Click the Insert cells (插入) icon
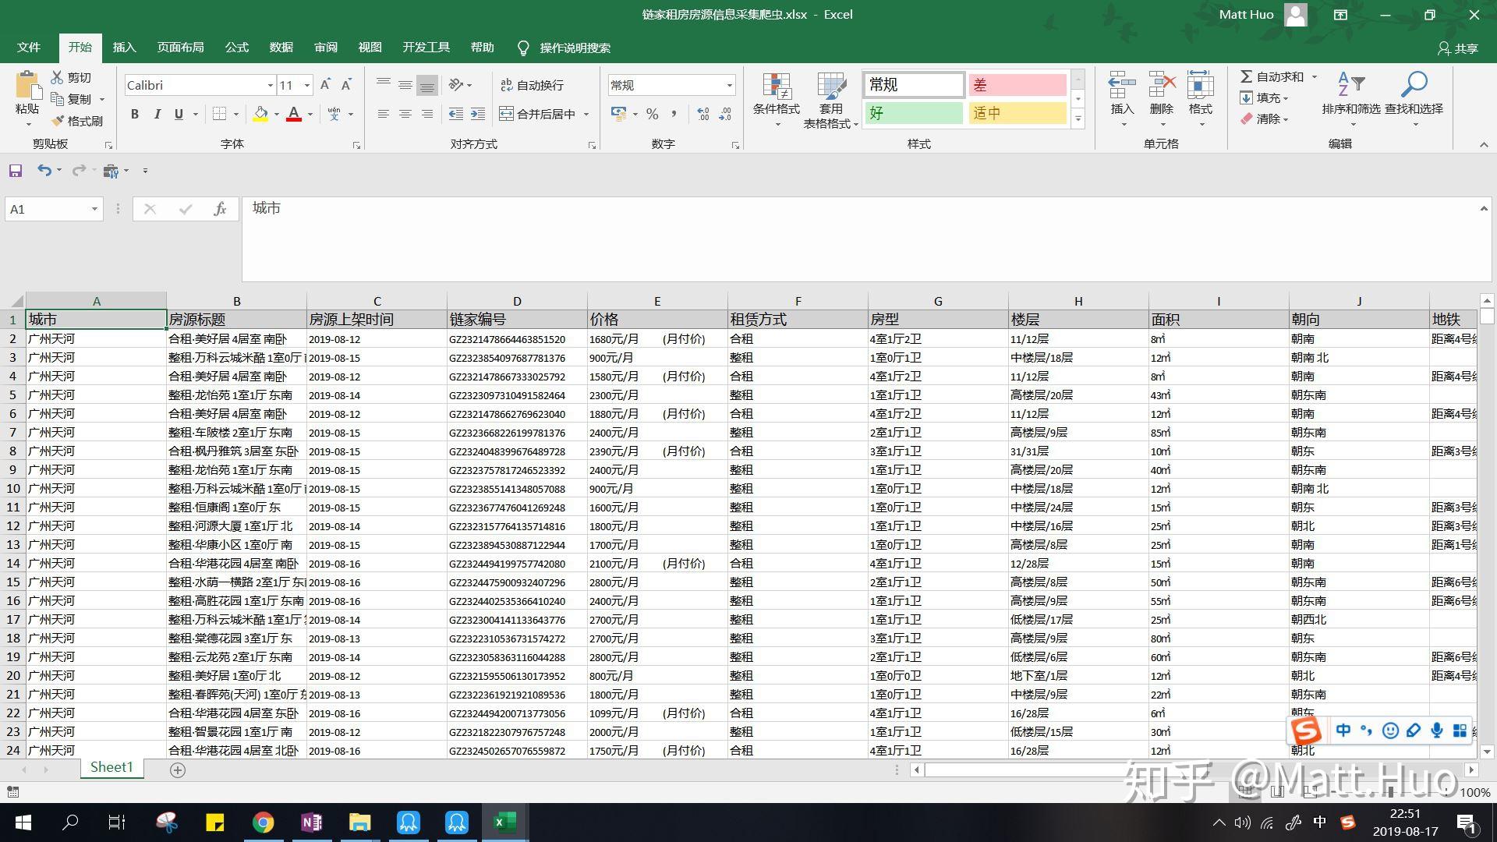The image size is (1497, 842). coord(1122,86)
